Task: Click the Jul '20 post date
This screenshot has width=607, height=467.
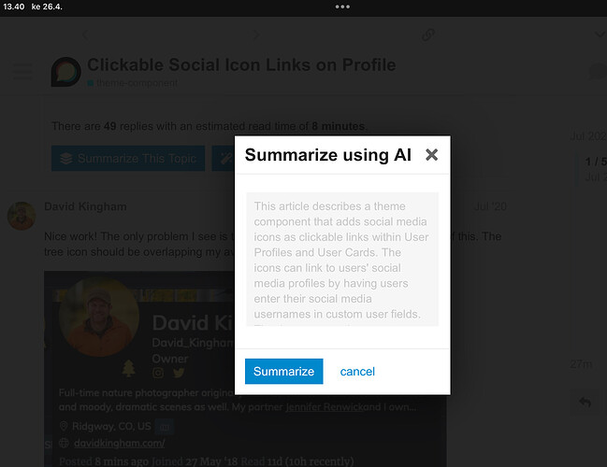Action: (490, 206)
